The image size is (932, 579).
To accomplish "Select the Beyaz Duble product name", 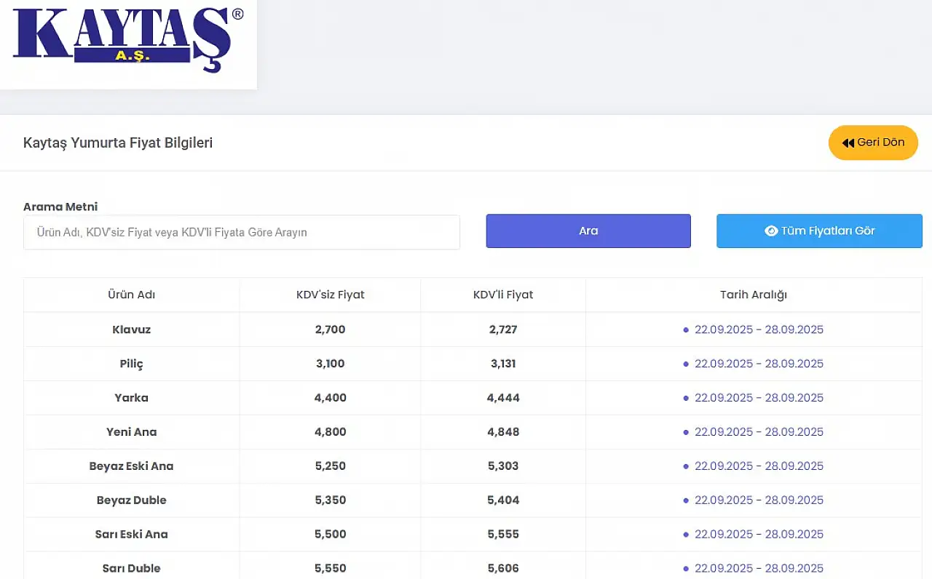I will (132, 500).
